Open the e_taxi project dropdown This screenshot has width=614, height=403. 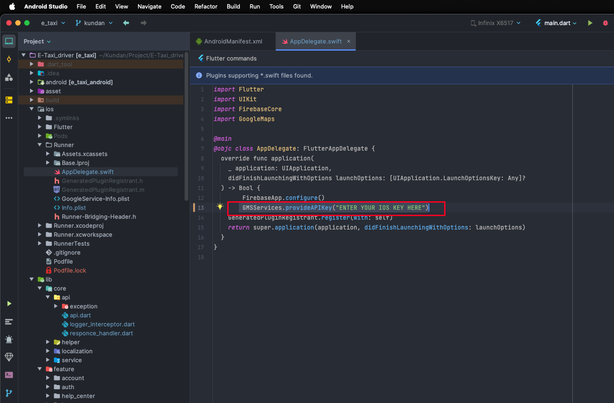click(x=53, y=23)
